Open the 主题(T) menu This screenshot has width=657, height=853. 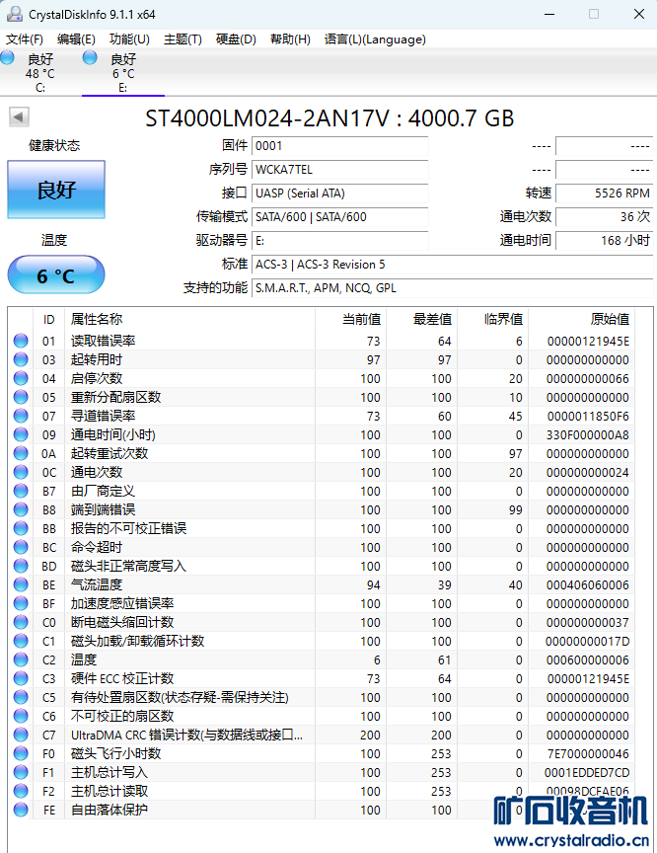click(x=182, y=39)
